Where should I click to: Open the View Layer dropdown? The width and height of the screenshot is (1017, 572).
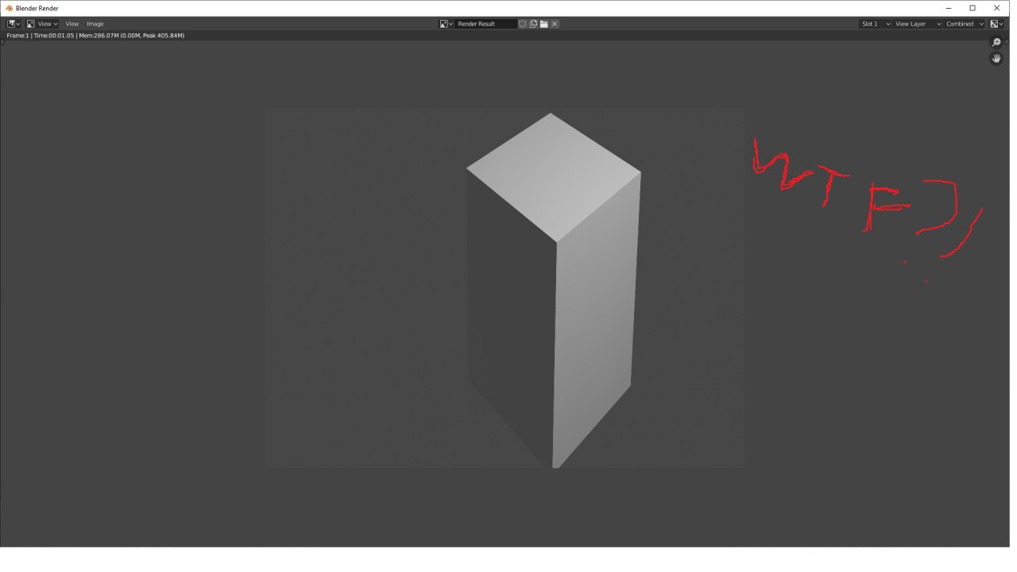[x=918, y=24]
